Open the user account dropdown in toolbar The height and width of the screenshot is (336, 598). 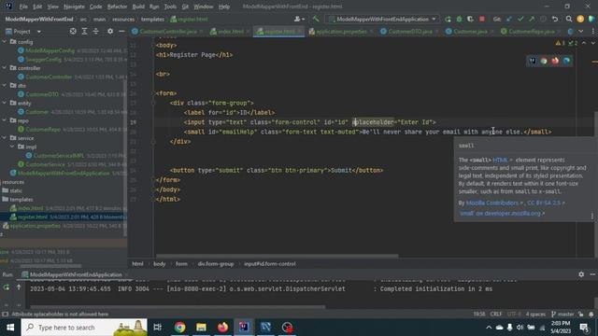299,19
